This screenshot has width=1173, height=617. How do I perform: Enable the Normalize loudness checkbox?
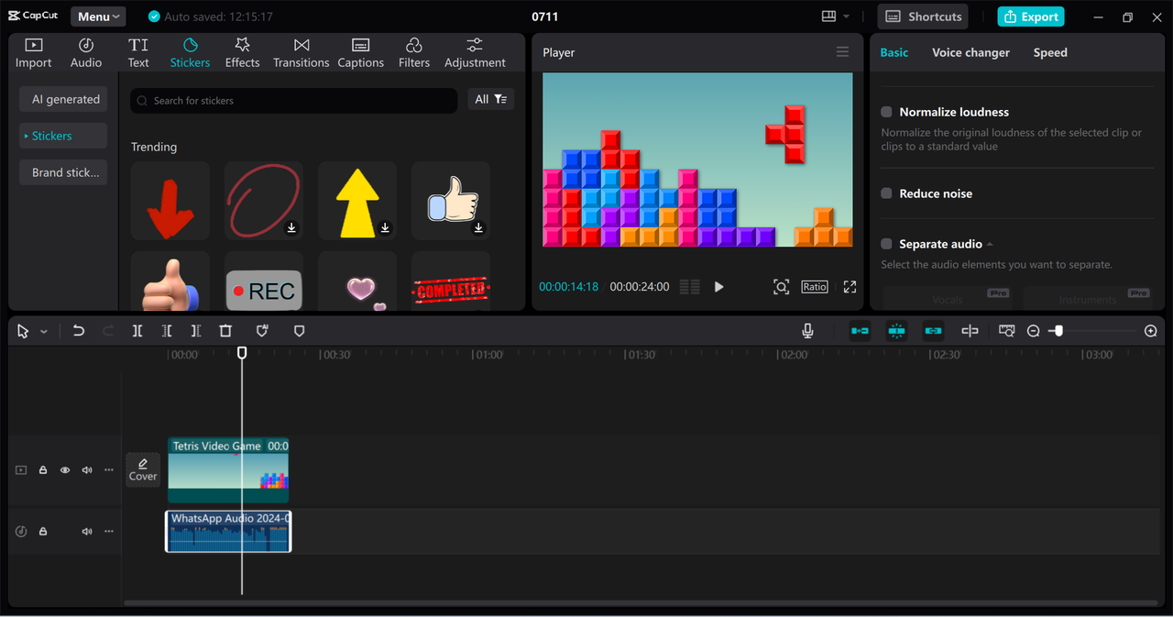point(886,112)
